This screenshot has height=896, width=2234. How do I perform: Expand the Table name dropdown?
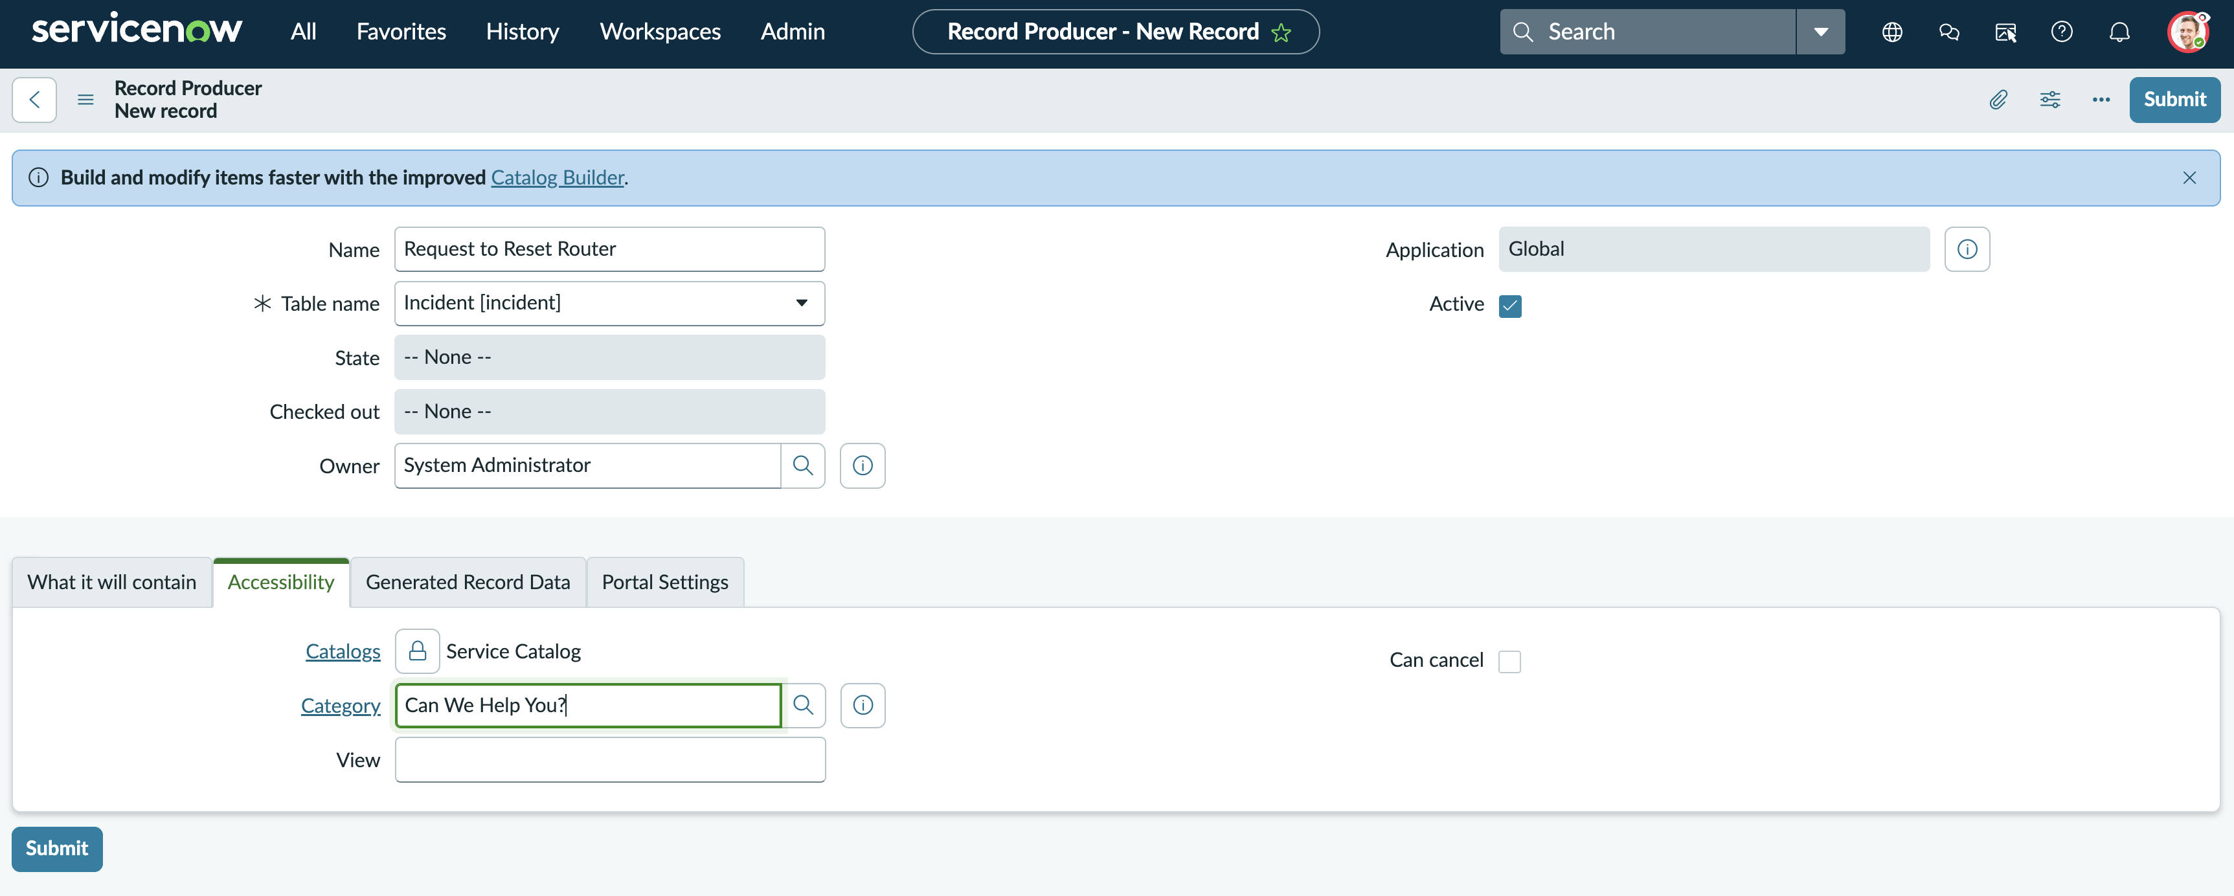609,304
